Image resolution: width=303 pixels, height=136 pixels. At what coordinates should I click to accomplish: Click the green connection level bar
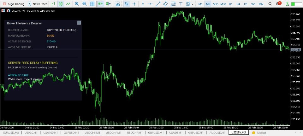point(296,4)
